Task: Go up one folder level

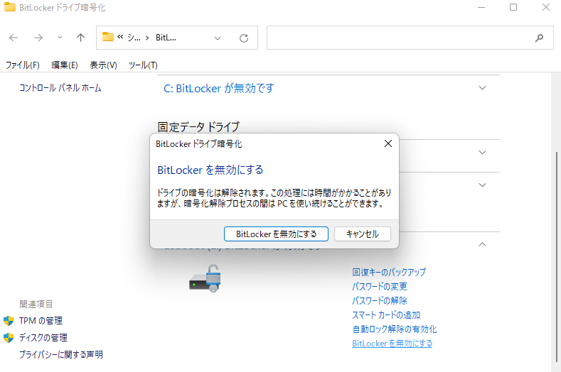Action: click(80, 38)
